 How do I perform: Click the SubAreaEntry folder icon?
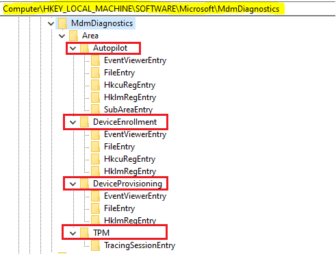(95, 109)
